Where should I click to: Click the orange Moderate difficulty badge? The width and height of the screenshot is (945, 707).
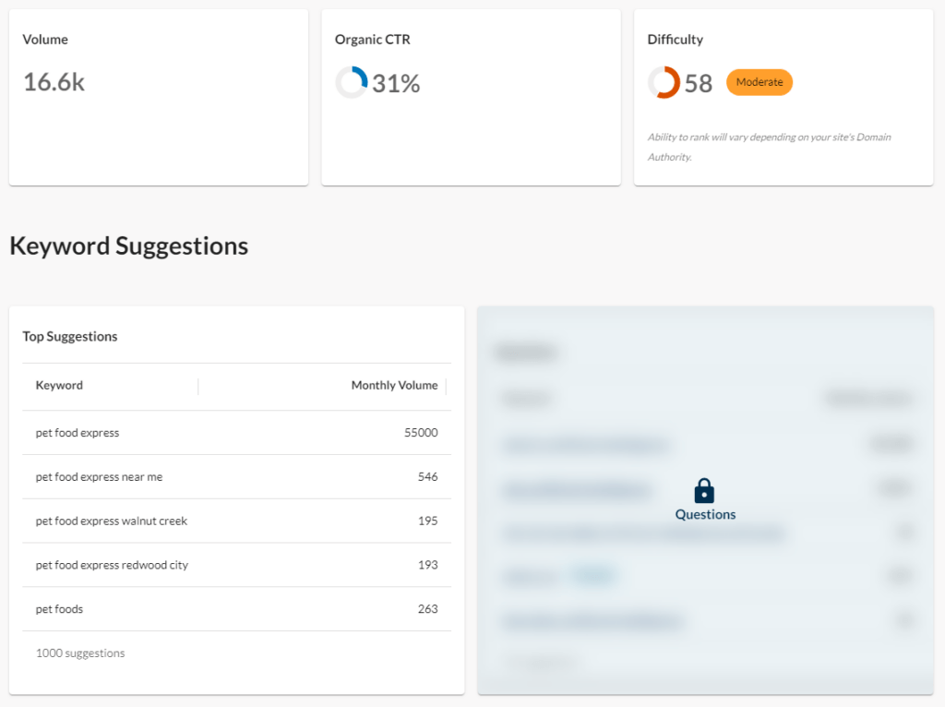pyautogui.click(x=759, y=82)
